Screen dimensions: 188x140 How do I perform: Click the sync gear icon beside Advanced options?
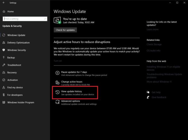click(x=57, y=102)
